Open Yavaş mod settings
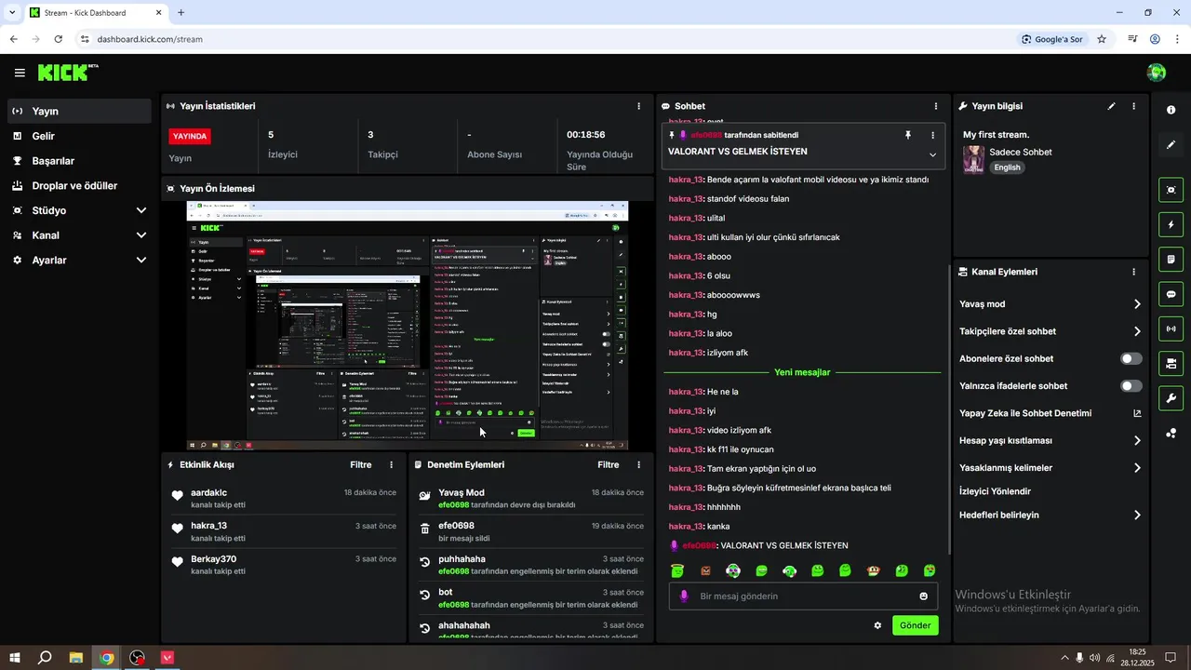 (x=1050, y=304)
